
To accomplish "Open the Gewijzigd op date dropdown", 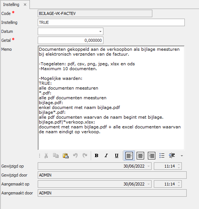I will pos(149,166).
